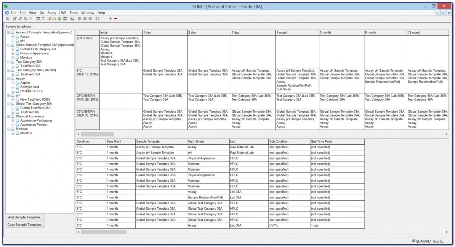The image size is (455, 247).
Task: Click the grid view toolbar icon
Action: (97, 18)
